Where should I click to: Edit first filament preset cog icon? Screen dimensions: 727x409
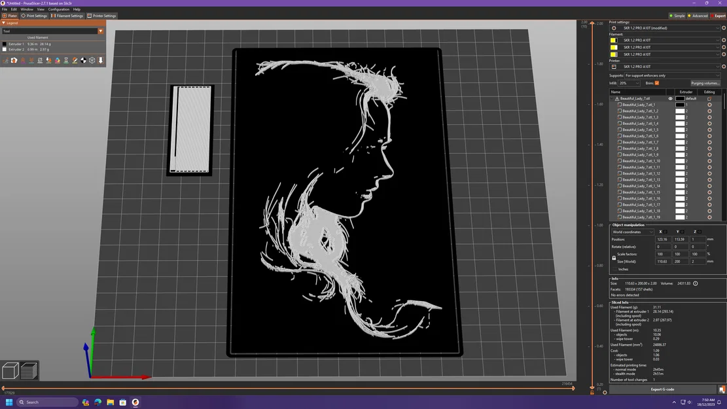pos(724,41)
